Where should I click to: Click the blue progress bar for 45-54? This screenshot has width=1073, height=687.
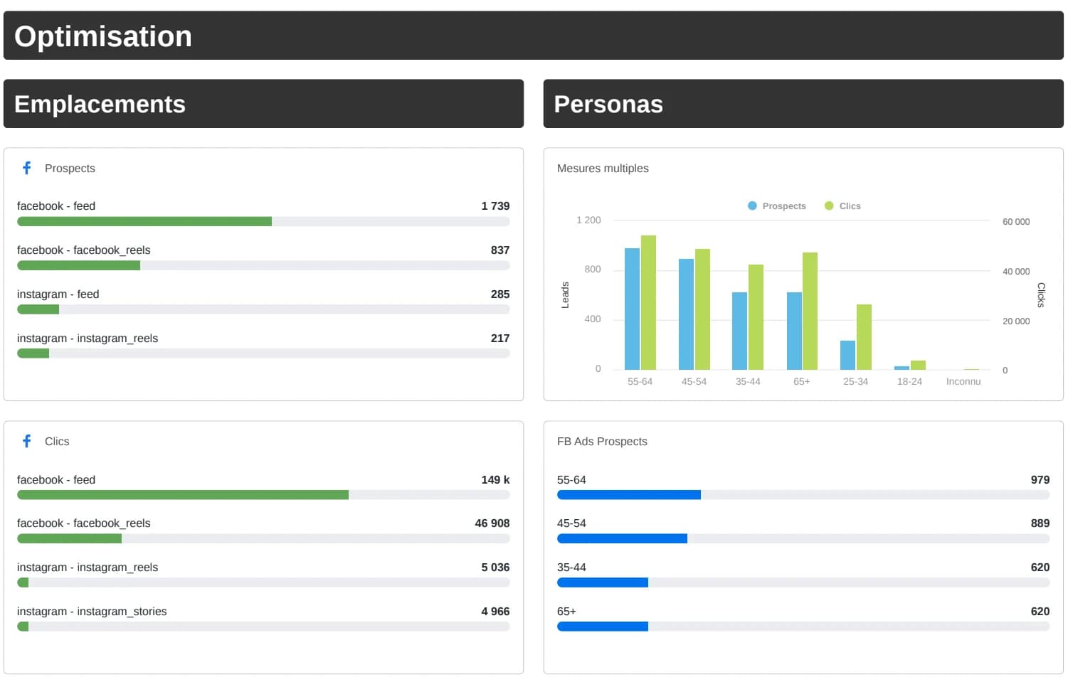[622, 539]
